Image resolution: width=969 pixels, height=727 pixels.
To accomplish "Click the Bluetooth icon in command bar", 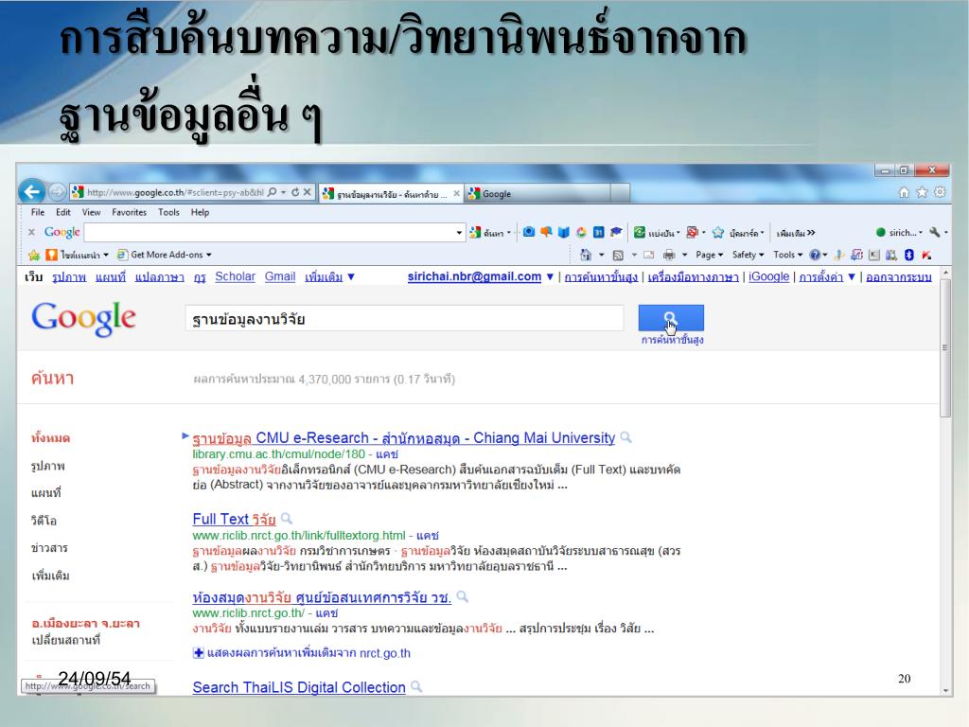I will pos(909,255).
